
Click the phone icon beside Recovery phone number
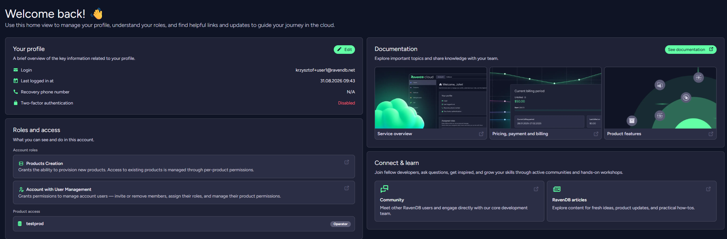tap(16, 92)
